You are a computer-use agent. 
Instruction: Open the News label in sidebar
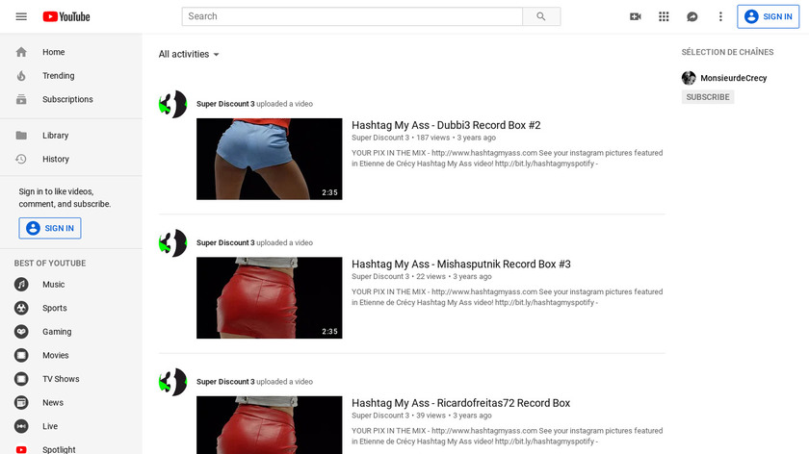[53, 403]
